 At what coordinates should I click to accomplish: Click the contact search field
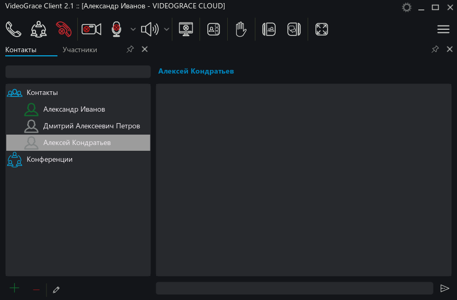[x=78, y=71]
